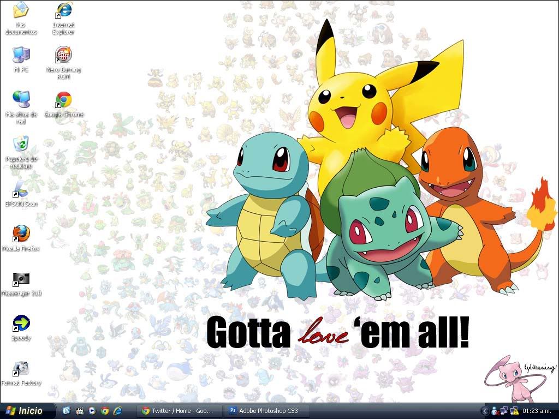Click the first quick launch icon beside Inicio
This screenshot has width=559, height=419.
click(67, 411)
